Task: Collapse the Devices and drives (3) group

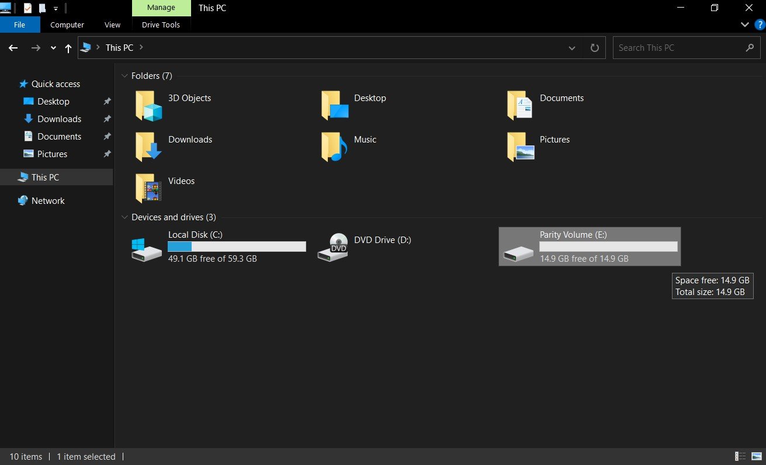Action: 124,217
